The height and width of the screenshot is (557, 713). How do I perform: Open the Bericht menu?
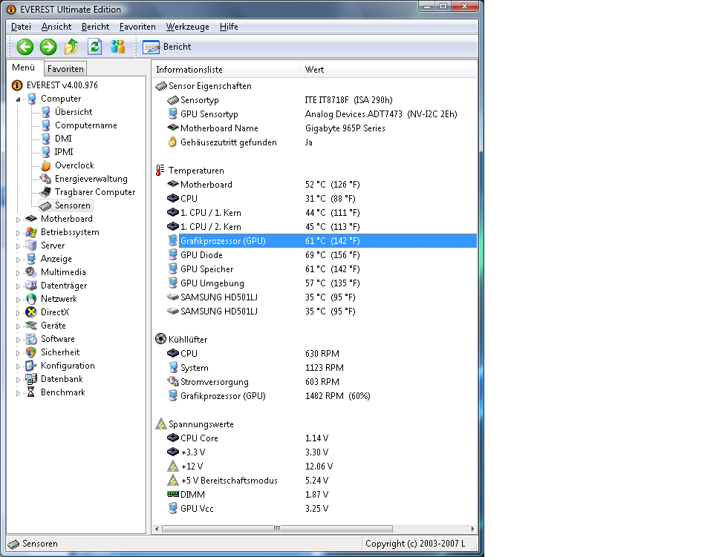tap(96, 27)
